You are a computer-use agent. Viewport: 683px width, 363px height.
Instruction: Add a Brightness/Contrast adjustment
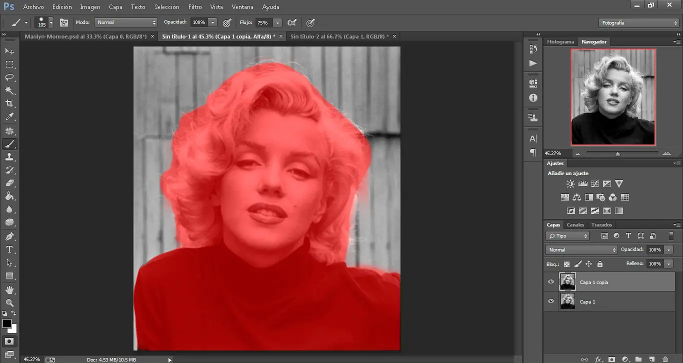(570, 184)
